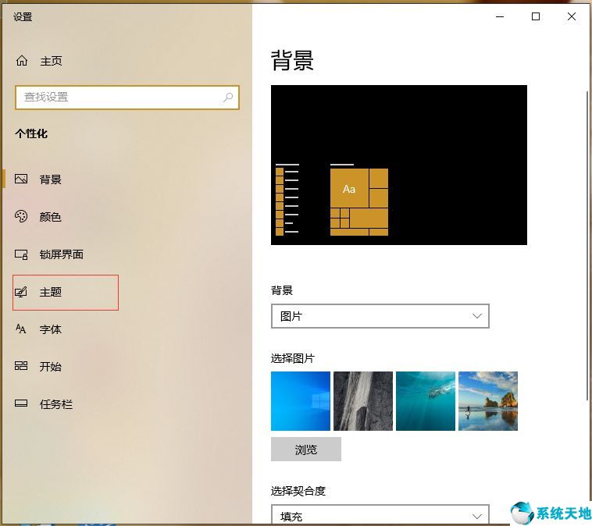This screenshot has height=526, width=592.
Task: Click the magnifier search icon
Action: pyautogui.click(x=228, y=98)
